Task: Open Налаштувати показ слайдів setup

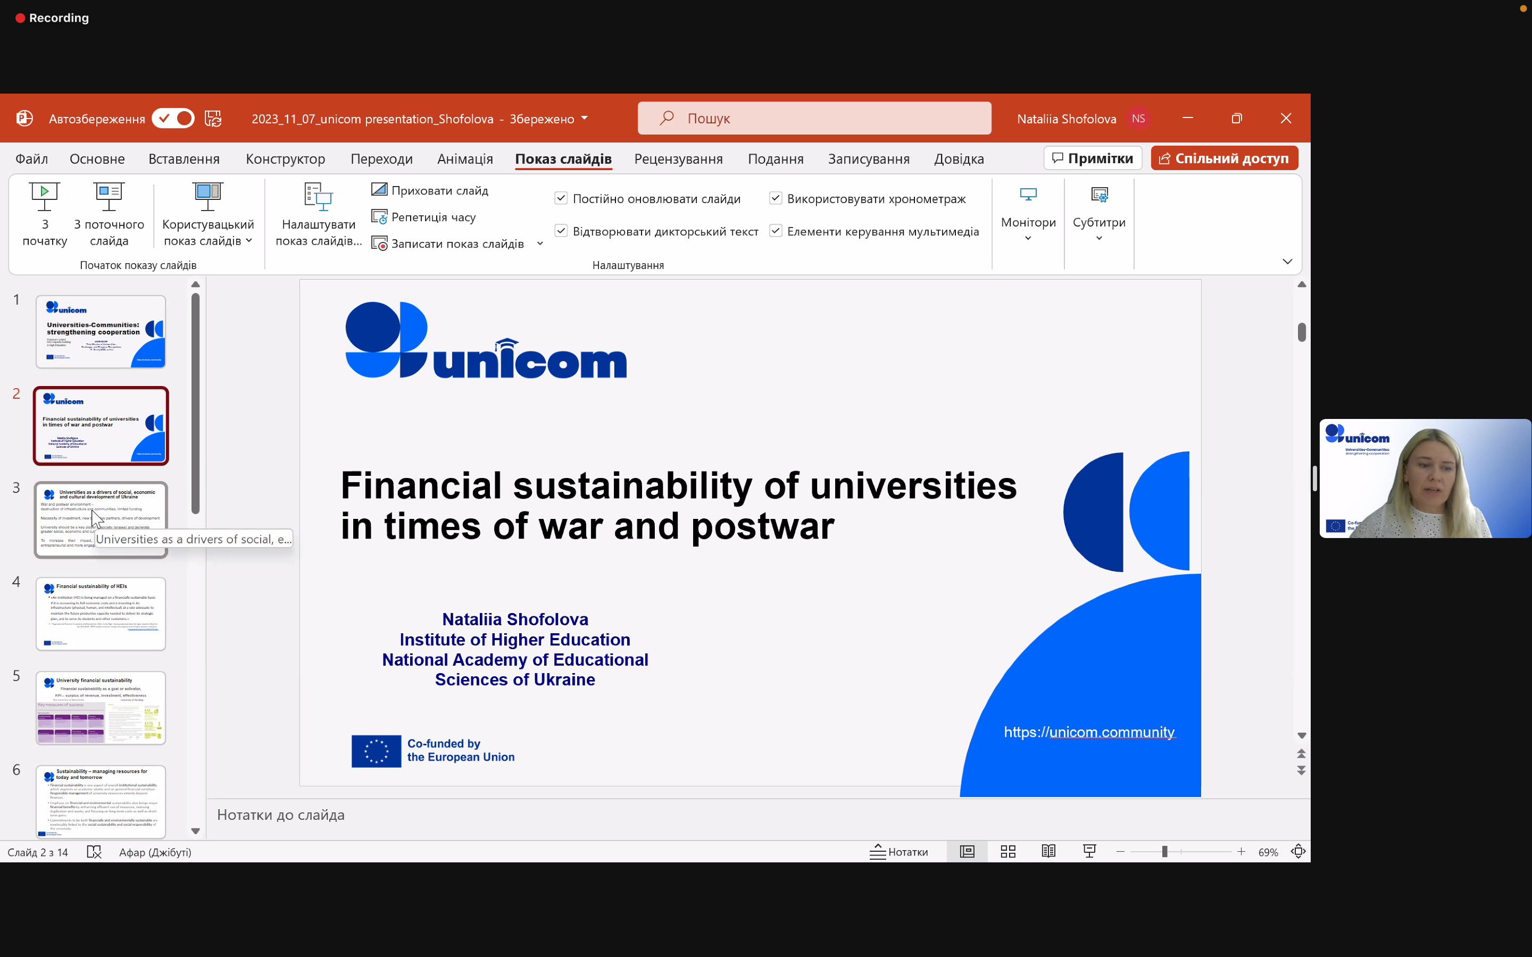Action: click(x=319, y=215)
